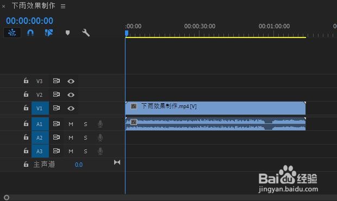Click the fx badge on video clip
The height and width of the screenshot is (201, 337).
[x=134, y=106]
